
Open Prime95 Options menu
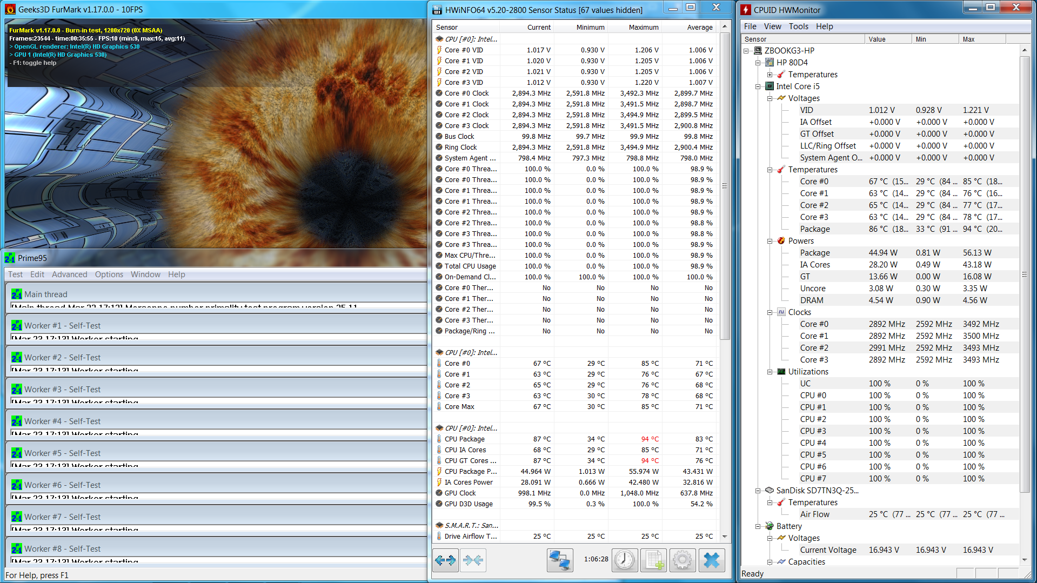click(x=109, y=274)
